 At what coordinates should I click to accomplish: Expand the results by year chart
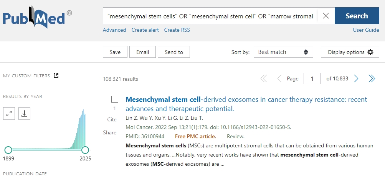(9, 113)
